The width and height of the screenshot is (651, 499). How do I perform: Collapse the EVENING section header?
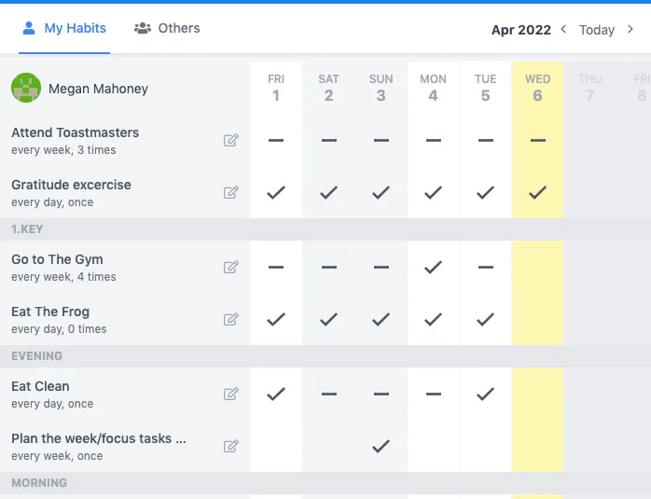[37, 356]
